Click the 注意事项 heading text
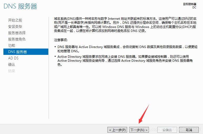This screenshot has height=134, width=203. [x=61, y=40]
